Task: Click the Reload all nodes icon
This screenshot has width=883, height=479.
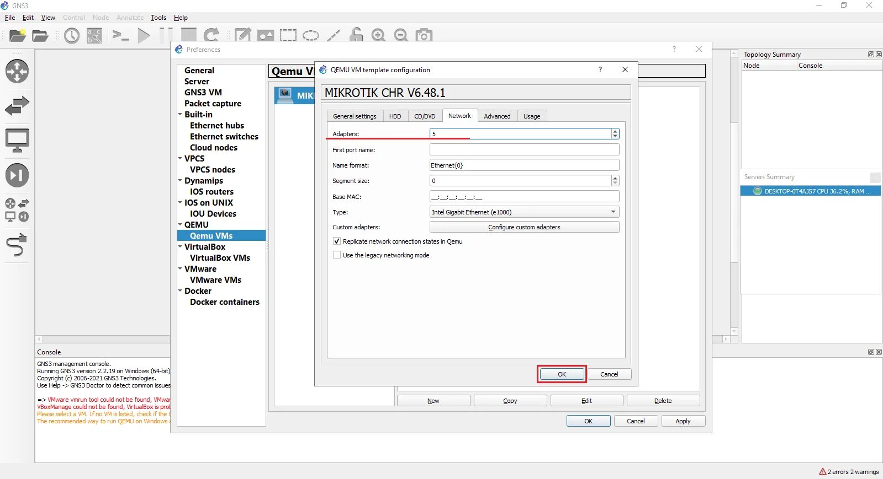Action: point(212,35)
